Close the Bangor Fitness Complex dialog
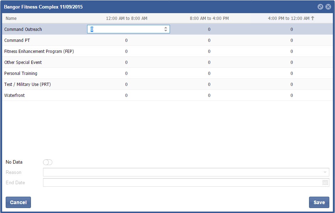Screen dimensions: 335x213 (328, 7)
